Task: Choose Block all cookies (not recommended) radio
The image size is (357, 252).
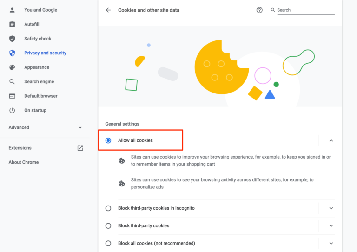Action: pos(108,243)
